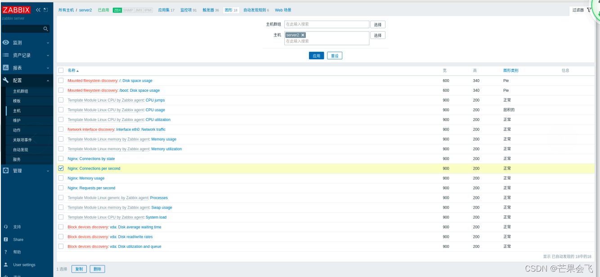
Task: Collapse sidebar with double-chevron icon
Action: click(38, 9)
